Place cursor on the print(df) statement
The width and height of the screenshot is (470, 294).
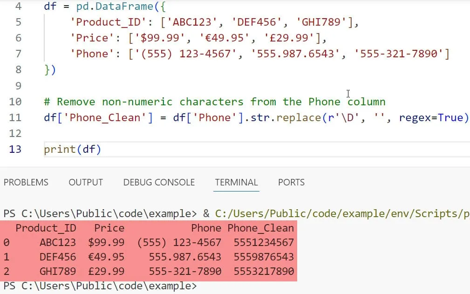pyautogui.click(x=72, y=150)
